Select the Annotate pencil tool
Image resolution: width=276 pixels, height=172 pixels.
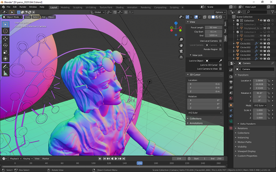point(5,66)
